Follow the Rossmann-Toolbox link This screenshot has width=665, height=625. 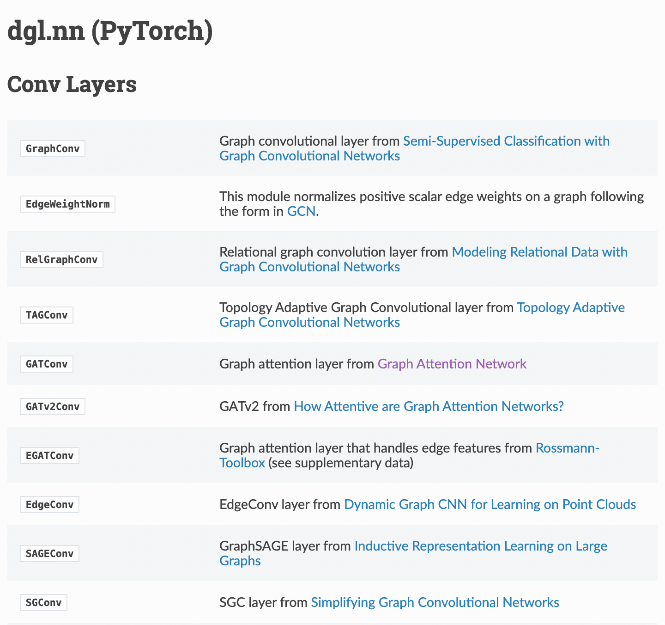coord(567,448)
